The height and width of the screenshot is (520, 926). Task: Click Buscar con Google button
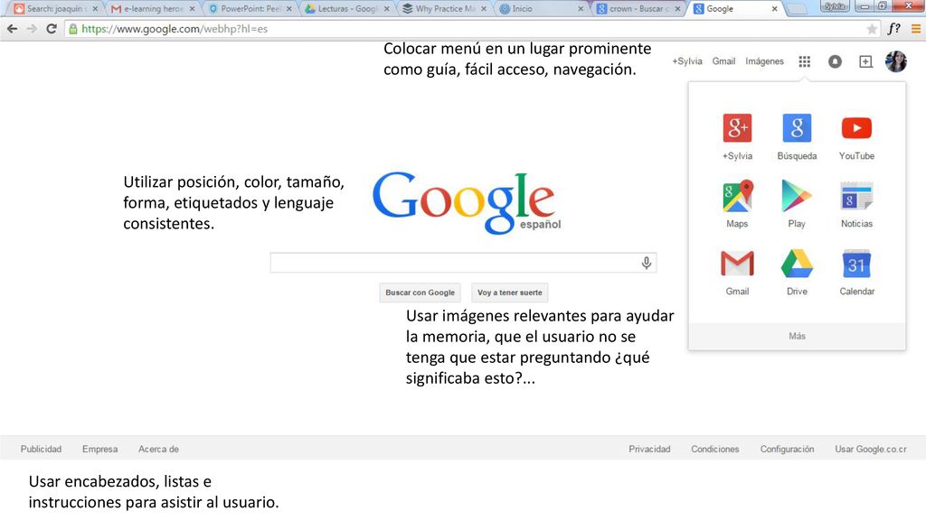point(420,292)
